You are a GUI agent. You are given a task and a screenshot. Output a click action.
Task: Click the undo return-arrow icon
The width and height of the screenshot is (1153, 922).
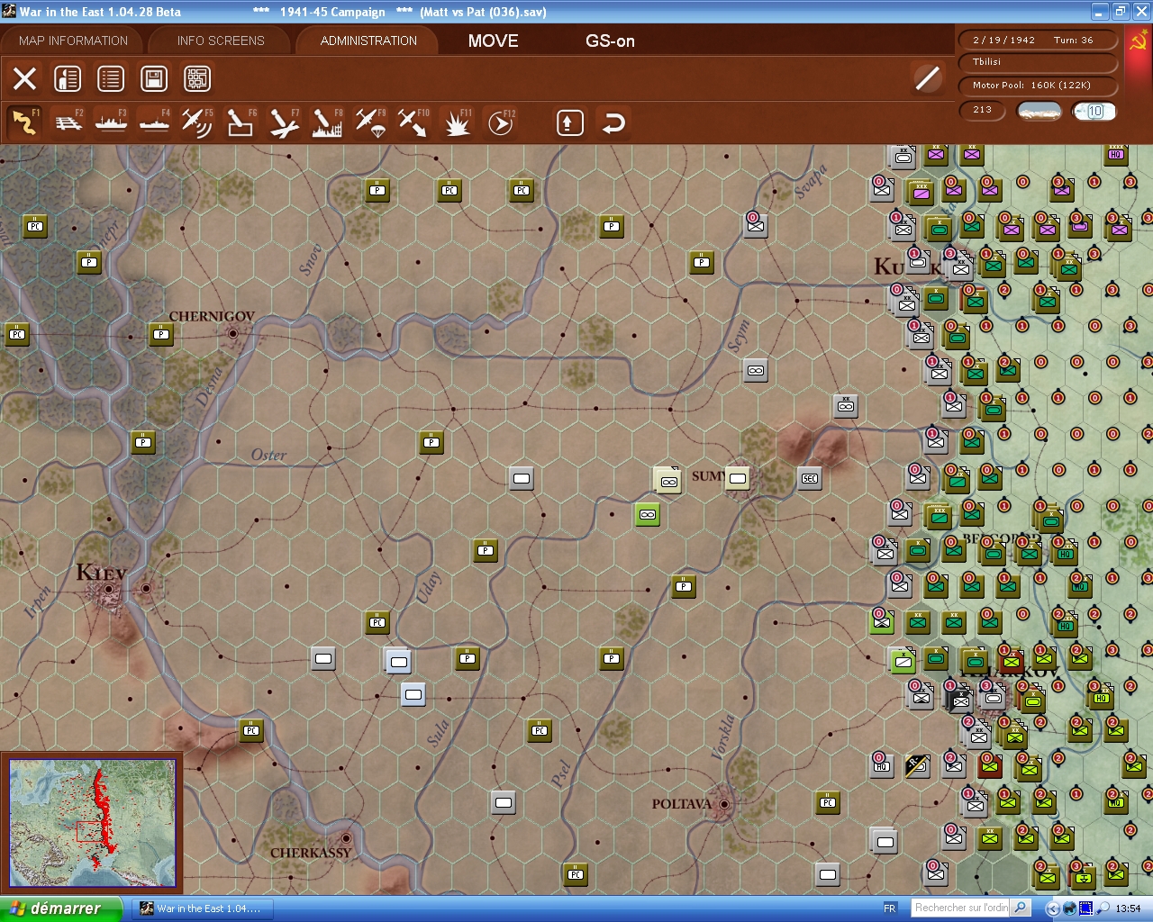click(x=613, y=122)
